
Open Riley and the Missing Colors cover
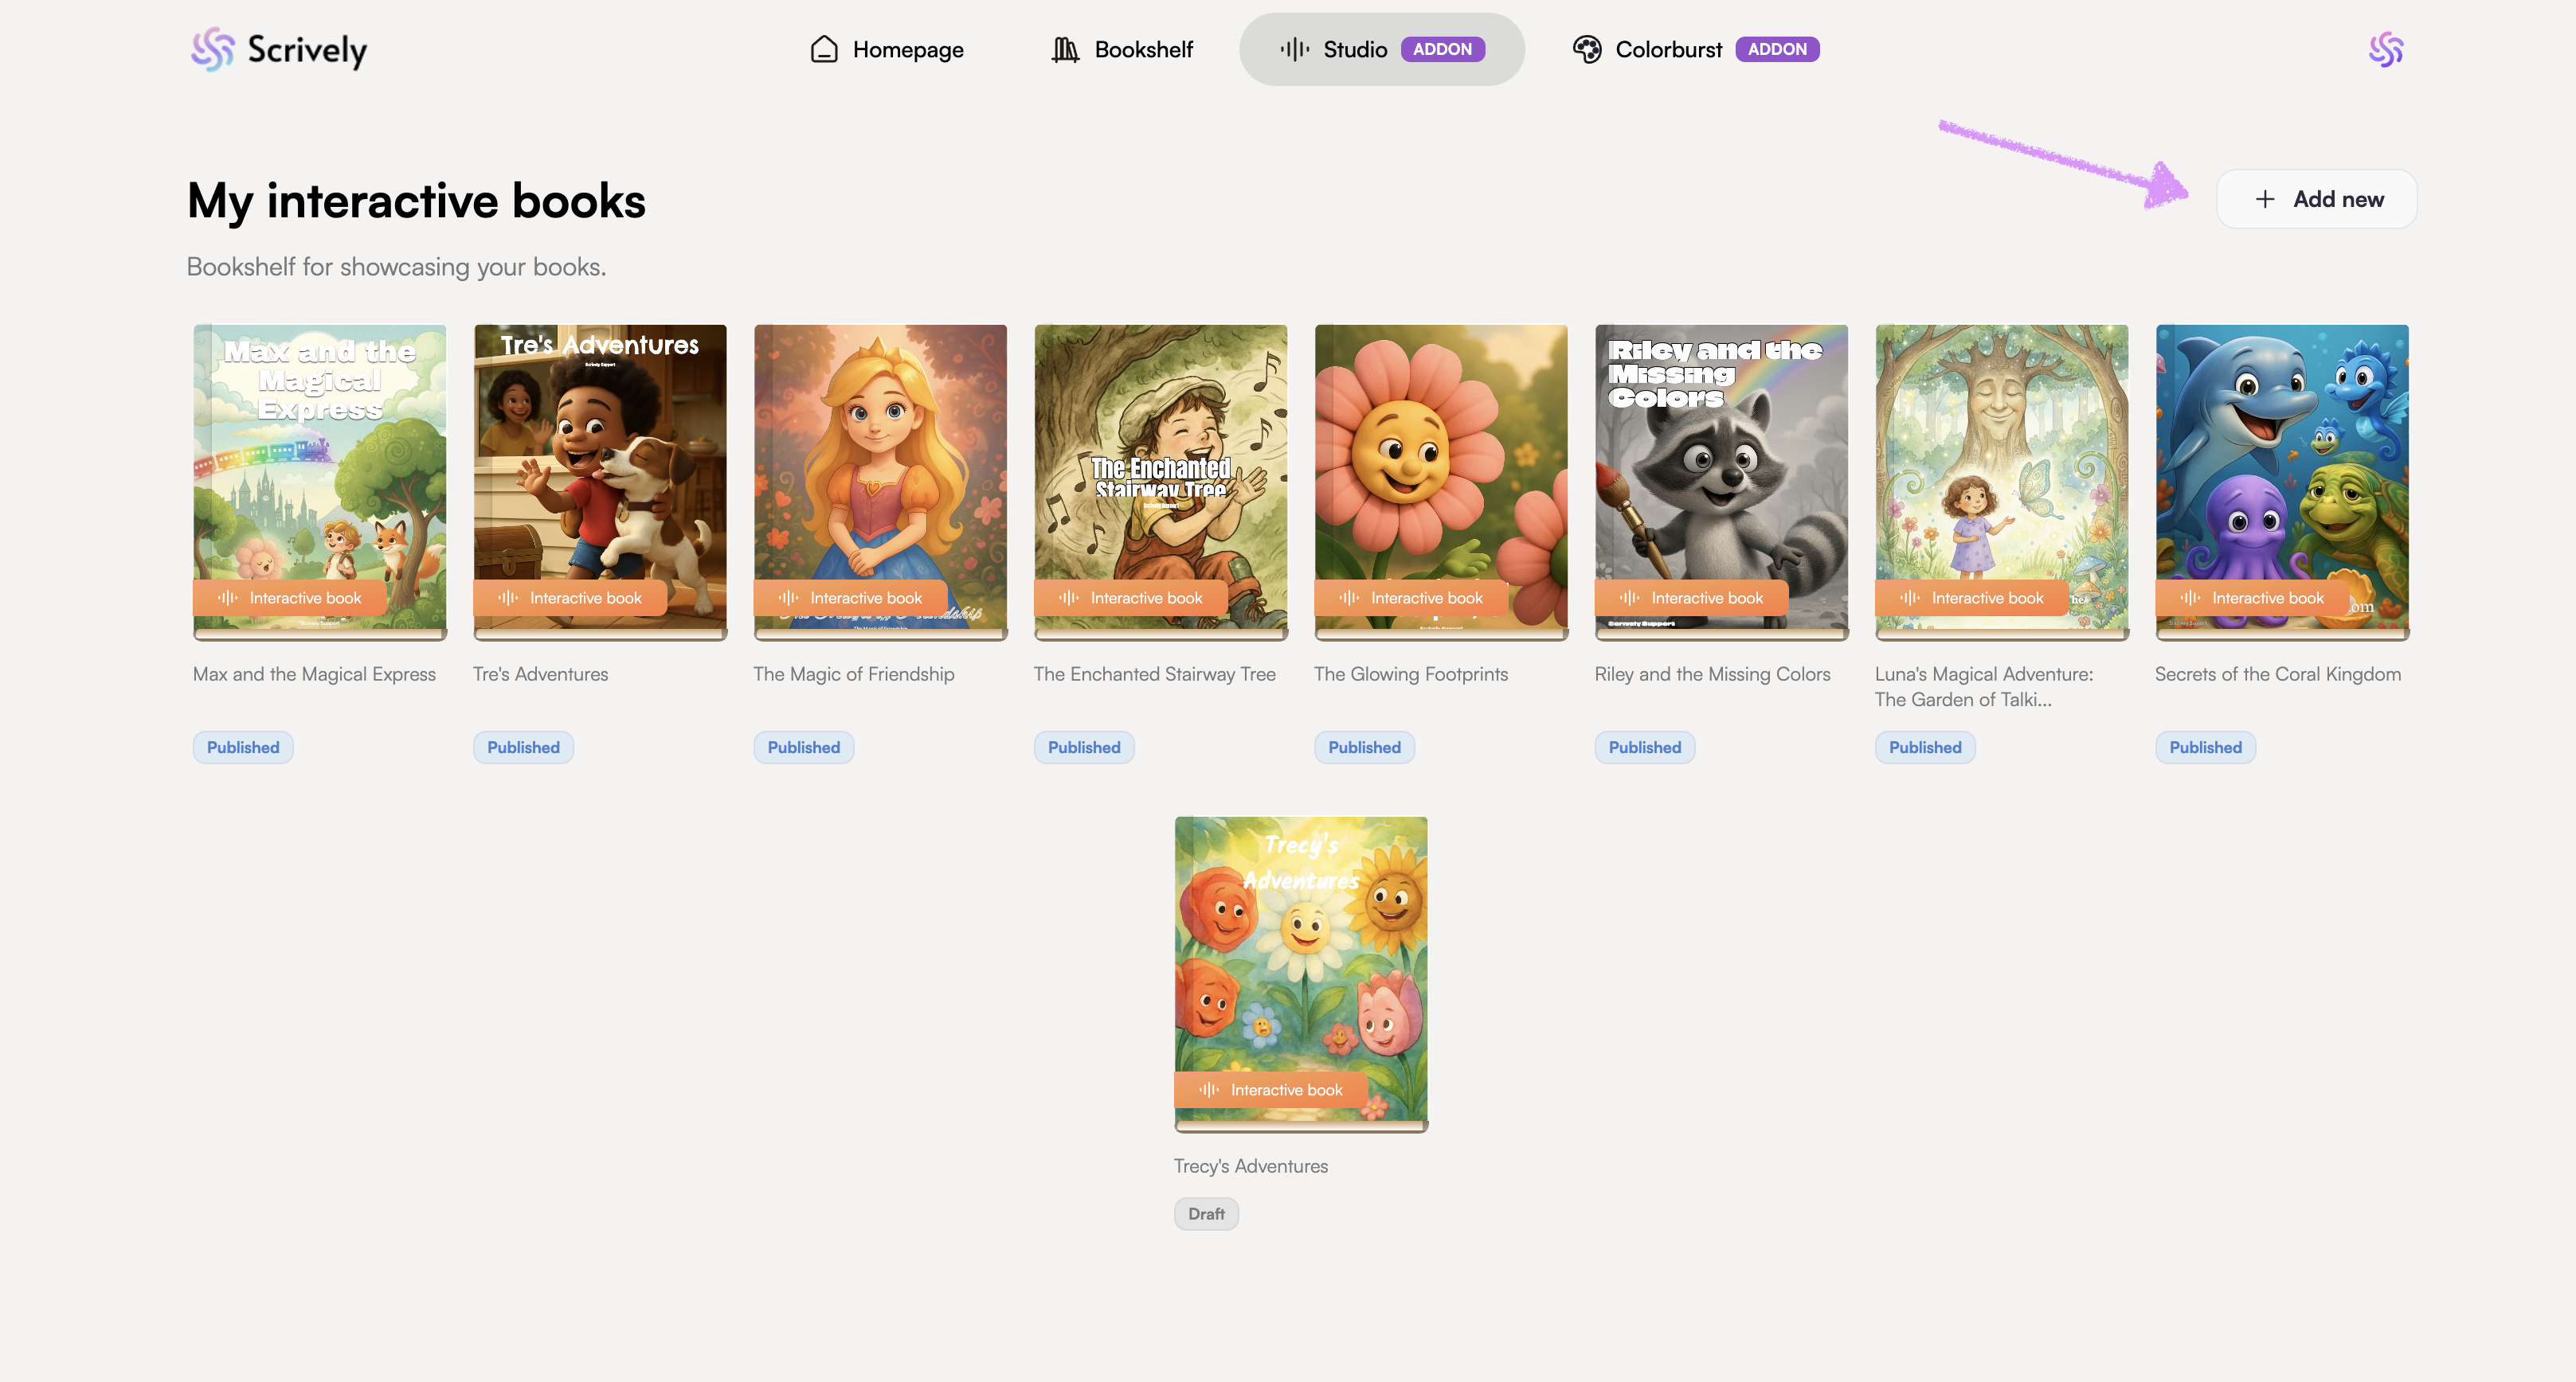click(x=1721, y=459)
